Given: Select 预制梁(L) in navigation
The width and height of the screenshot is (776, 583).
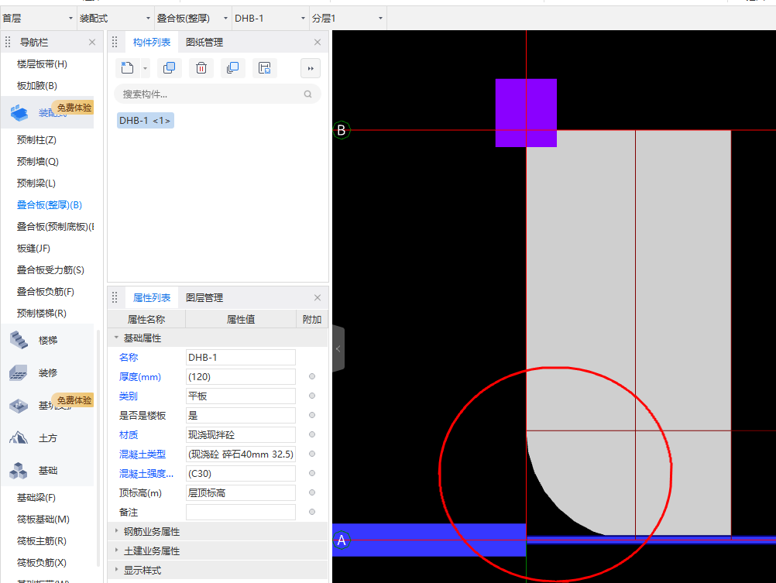Looking at the screenshot, I should click(36, 183).
